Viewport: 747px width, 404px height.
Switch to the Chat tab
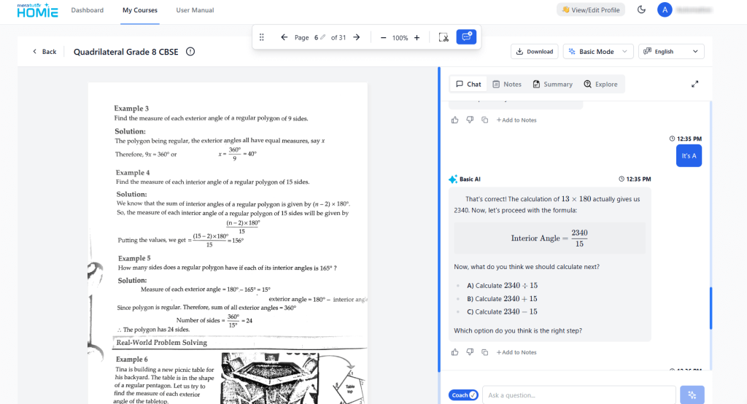468,84
